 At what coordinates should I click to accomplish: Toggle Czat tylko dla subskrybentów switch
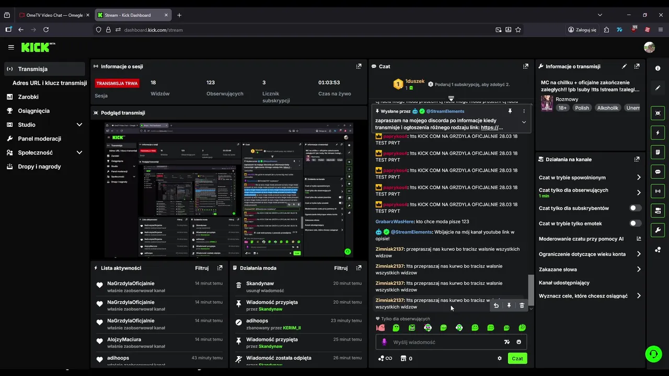coord(635,208)
